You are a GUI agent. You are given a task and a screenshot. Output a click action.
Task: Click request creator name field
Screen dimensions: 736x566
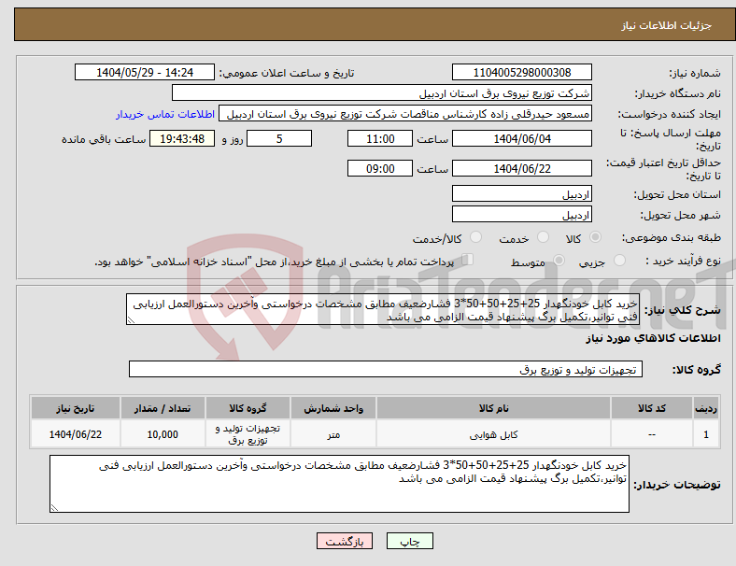tap(405, 114)
